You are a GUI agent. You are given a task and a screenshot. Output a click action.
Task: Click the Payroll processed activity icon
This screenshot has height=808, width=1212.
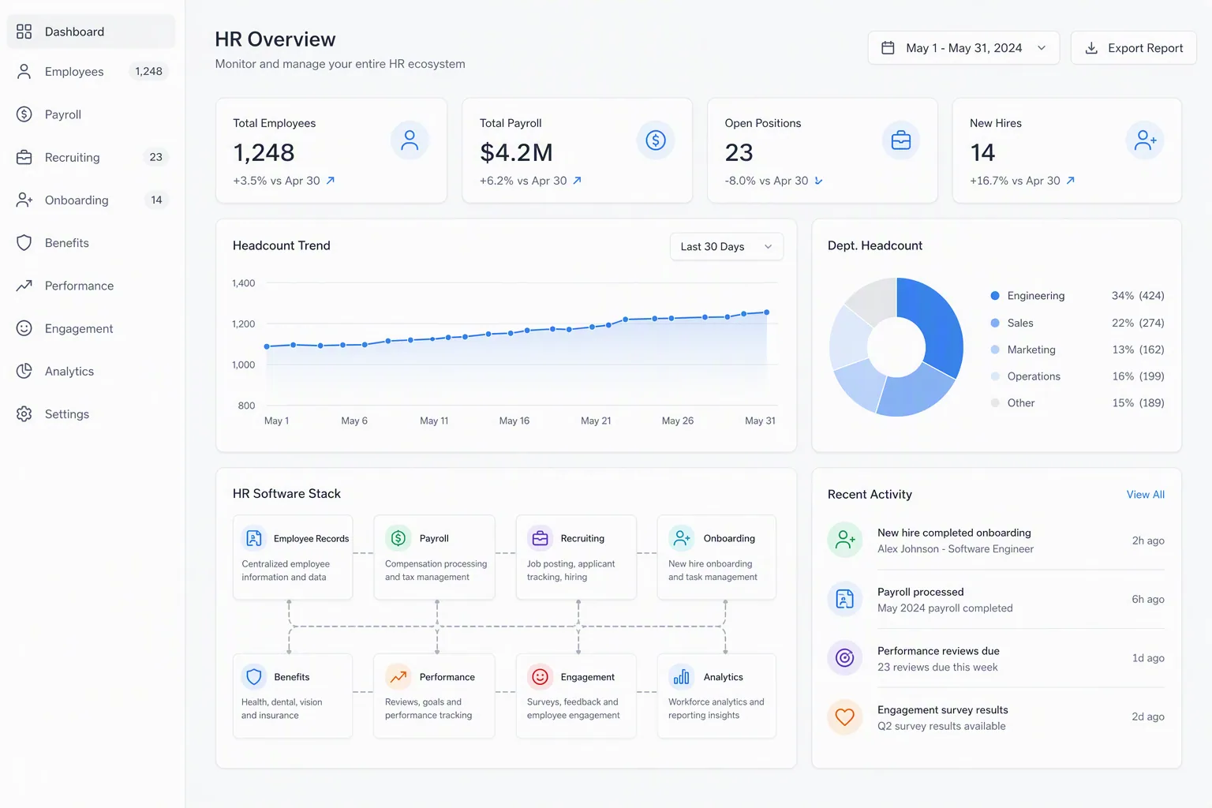pos(845,599)
